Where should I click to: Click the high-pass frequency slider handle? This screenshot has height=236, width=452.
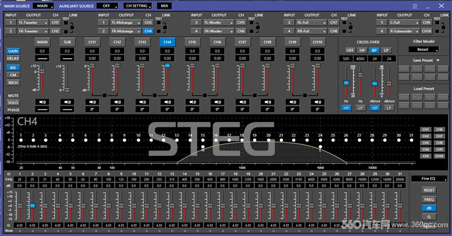pos(346,83)
